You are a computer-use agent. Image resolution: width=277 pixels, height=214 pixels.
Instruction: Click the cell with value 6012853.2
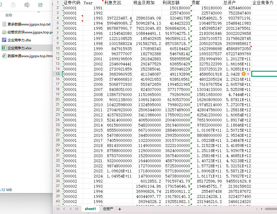(x=147, y=181)
